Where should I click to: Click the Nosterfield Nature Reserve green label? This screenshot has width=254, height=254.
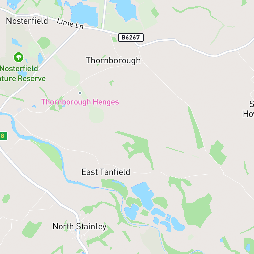point(23,73)
